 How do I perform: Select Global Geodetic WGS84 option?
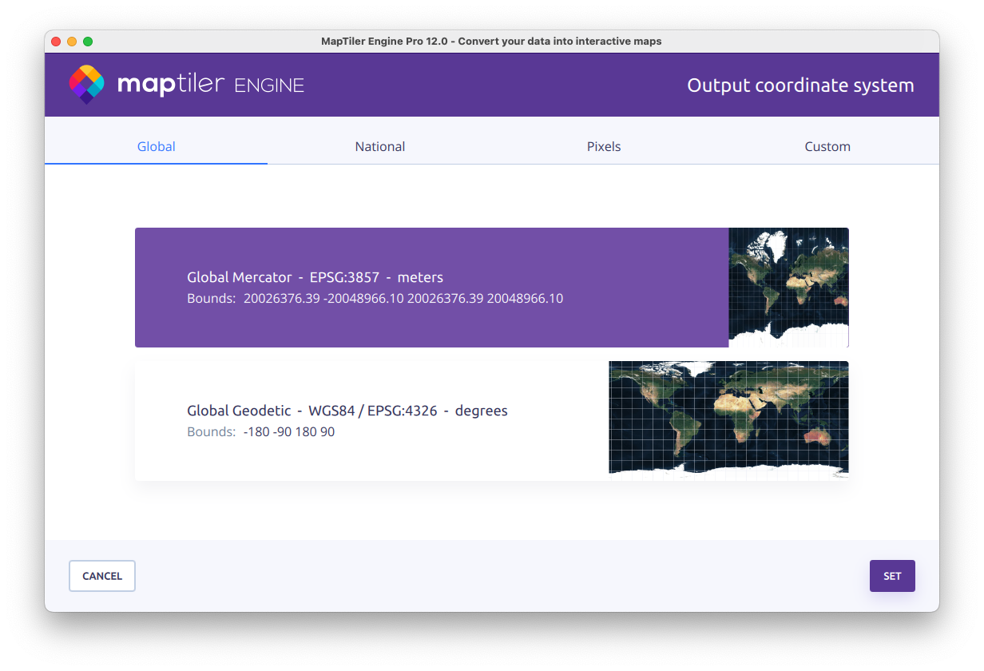point(347,411)
